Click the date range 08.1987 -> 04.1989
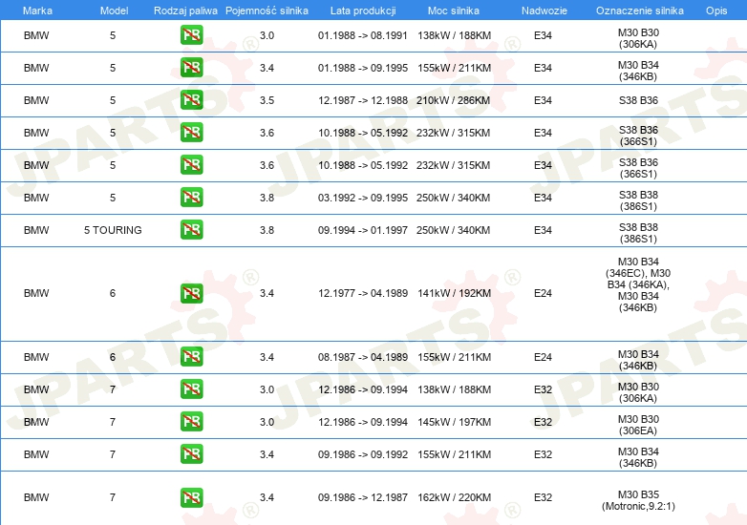Viewport: 747px width, 525px height. [x=363, y=357]
